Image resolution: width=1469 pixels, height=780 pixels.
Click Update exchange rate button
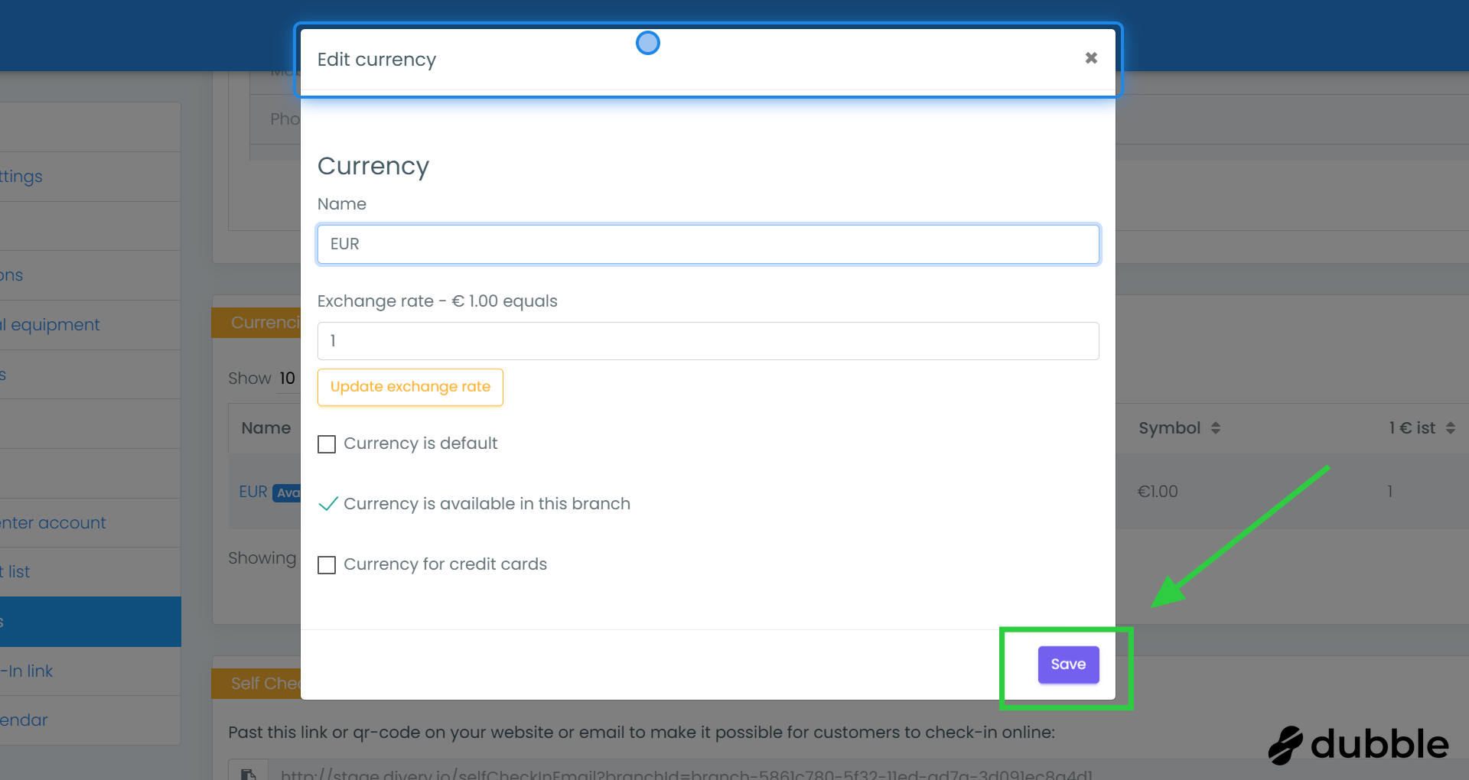pyautogui.click(x=410, y=387)
